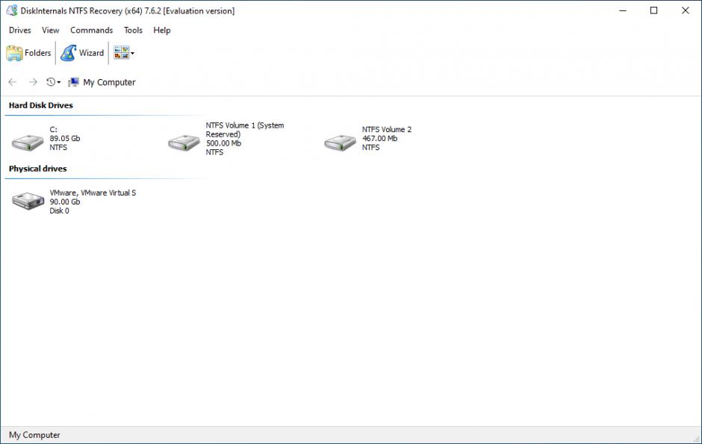
Task: Open the View menu
Action: pyautogui.click(x=50, y=30)
